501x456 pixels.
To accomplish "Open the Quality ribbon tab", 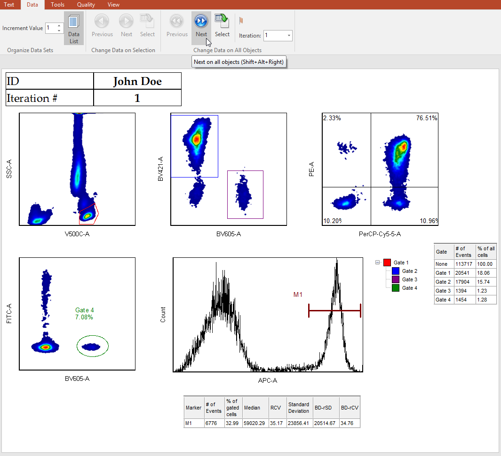I will pyautogui.click(x=86, y=5).
